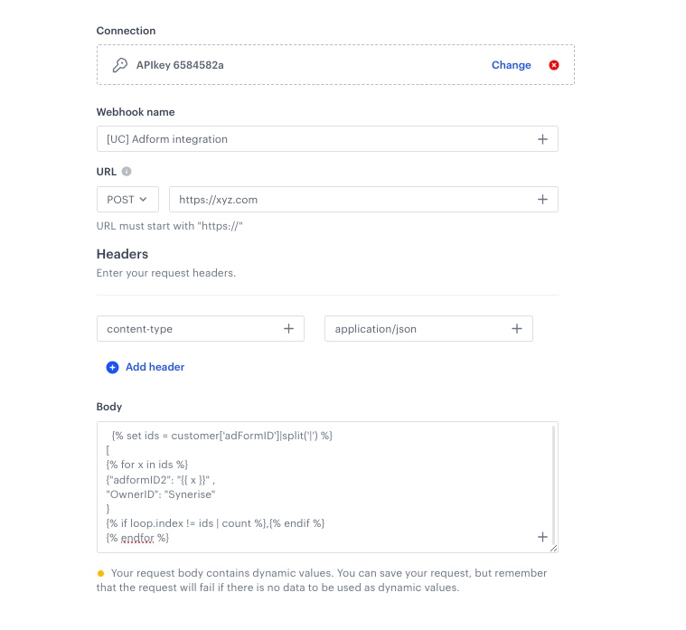This screenshot has width=686, height=630.
Task: Place cursor on the 'set ids' Body line
Action: (222, 436)
